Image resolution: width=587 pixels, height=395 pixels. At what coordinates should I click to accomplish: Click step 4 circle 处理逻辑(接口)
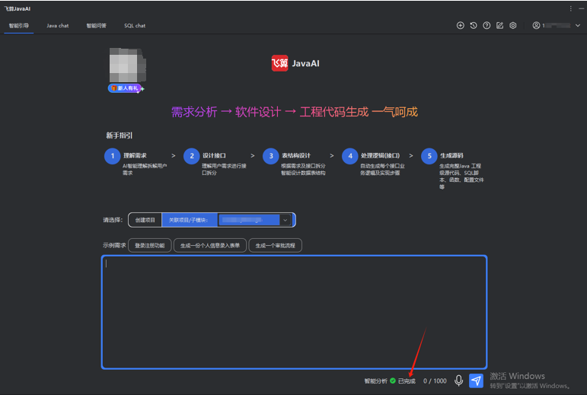coord(350,156)
